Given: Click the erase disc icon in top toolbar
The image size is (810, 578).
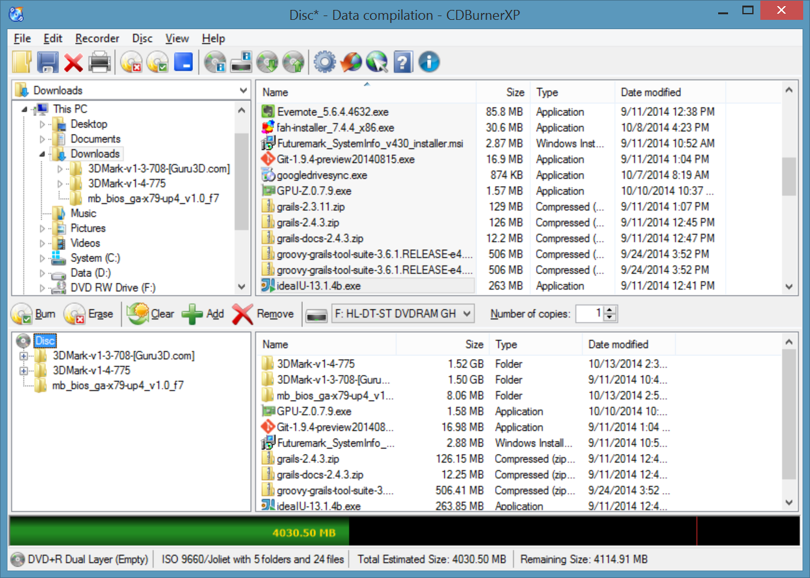Looking at the screenshot, I should pos(131,62).
